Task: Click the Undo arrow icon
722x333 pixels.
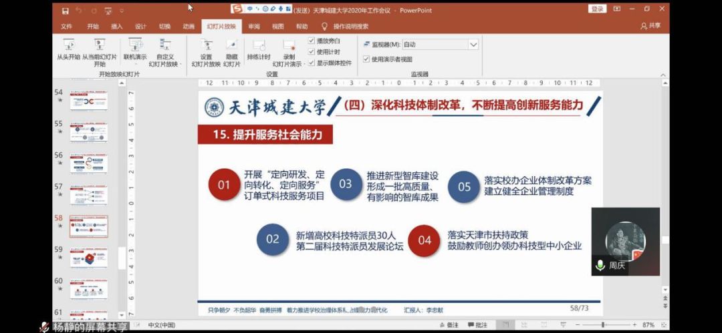Action: click(x=79, y=11)
